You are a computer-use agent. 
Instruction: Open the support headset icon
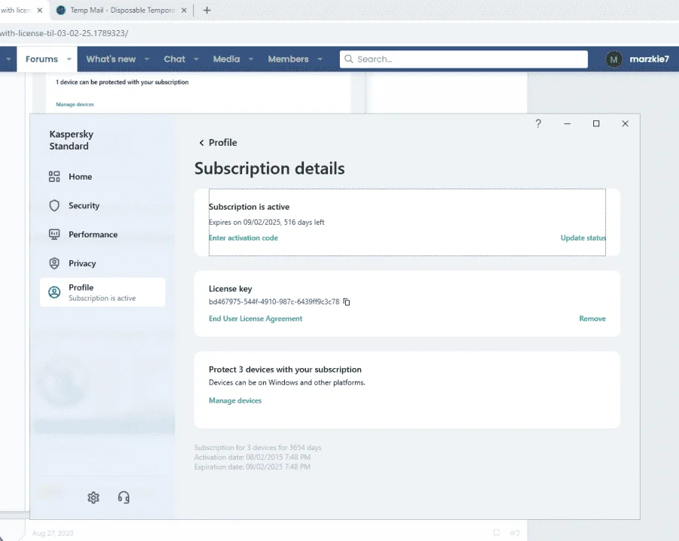point(123,497)
